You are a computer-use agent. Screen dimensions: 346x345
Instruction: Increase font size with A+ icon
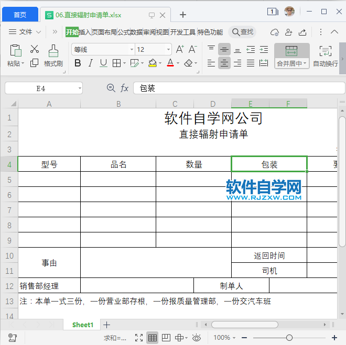click(x=180, y=49)
